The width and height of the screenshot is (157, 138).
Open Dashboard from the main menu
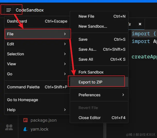coord(37,21)
